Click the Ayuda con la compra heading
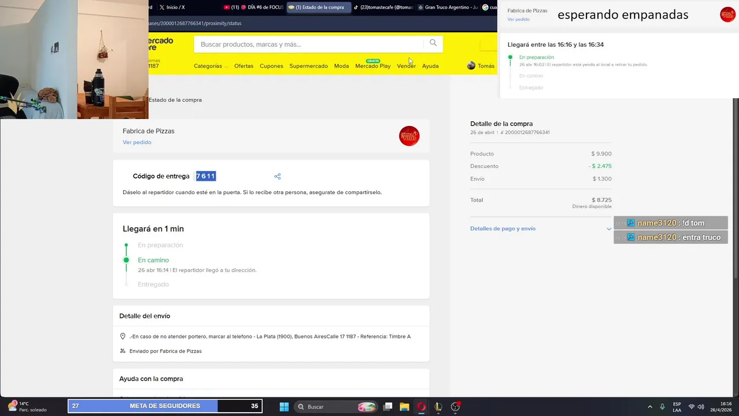This screenshot has height=416, width=739. click(x=151, y=379)
